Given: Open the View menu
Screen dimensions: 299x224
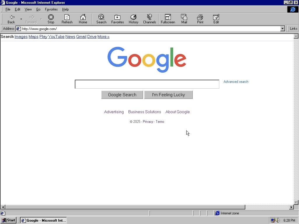Looking at the screenshot, I should point(28,9).
